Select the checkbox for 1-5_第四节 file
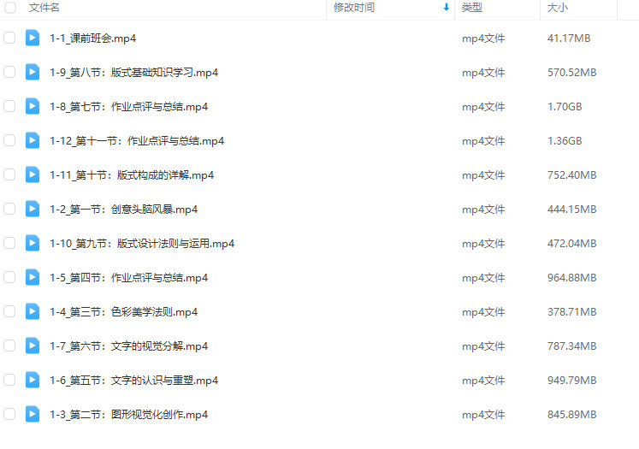Viewport: 639px width, 449px height. coord(9,277)
